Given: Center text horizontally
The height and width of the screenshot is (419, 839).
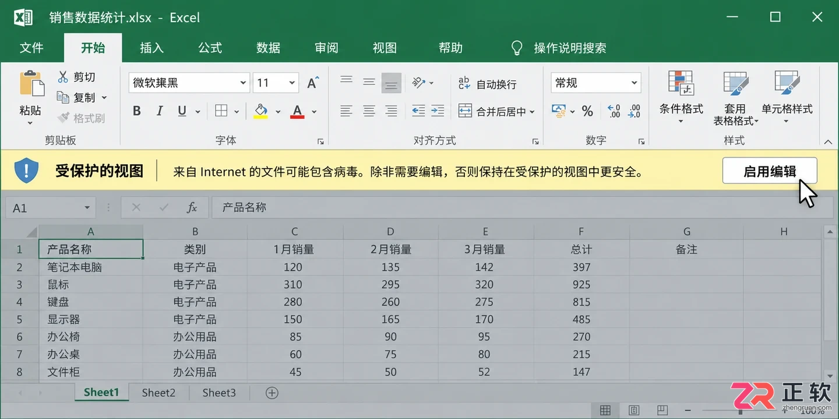Looking at the screenshot, I should tap(369, 111).
